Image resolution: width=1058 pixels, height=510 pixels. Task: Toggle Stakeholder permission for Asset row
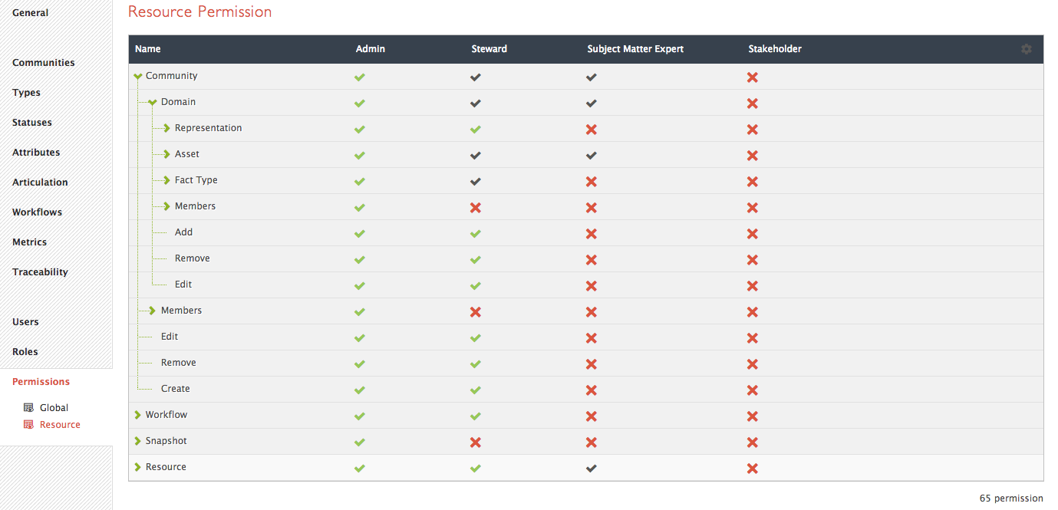pyautogui.click(x=753, y=155)
